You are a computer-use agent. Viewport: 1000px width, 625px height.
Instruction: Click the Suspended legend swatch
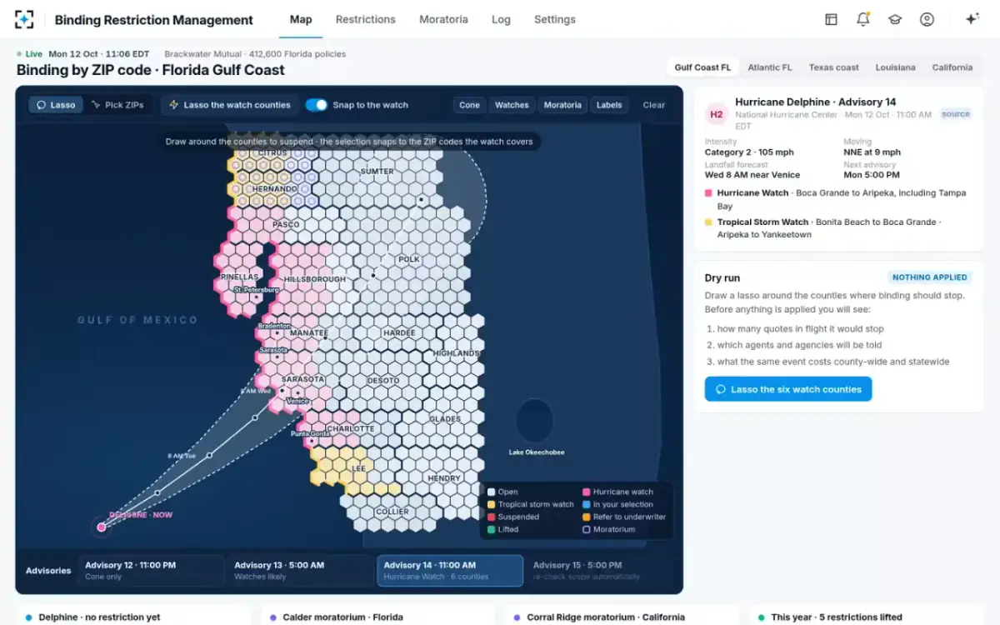492,517
